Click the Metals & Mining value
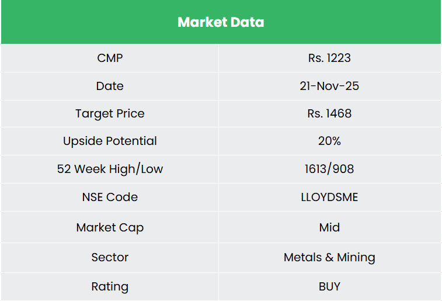This screenshot has width=442, height=301. tap(329, 257)
